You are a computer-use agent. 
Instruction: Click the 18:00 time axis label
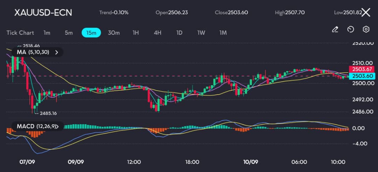point(192,162)
